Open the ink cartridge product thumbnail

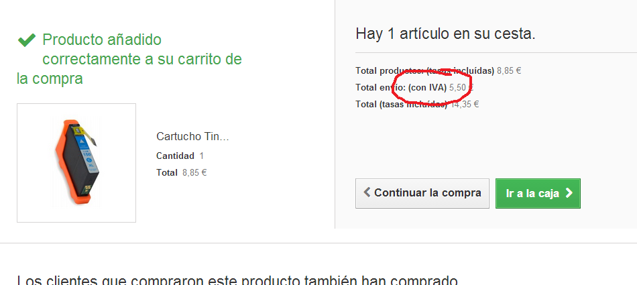point(76,163)
